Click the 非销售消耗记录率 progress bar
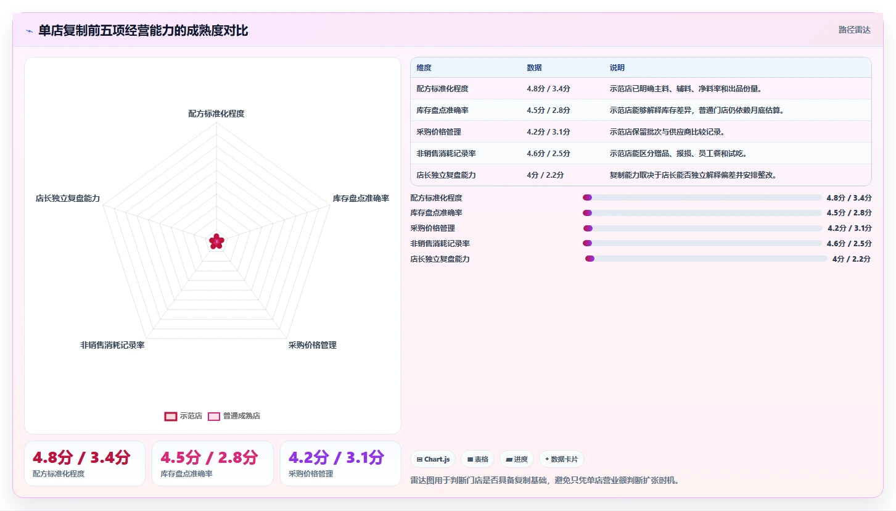 coord(702,243)
